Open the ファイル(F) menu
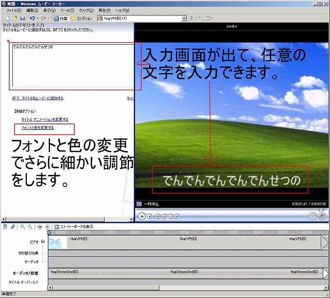Viewport: 330px width, 298px height. tap(13, 10)
